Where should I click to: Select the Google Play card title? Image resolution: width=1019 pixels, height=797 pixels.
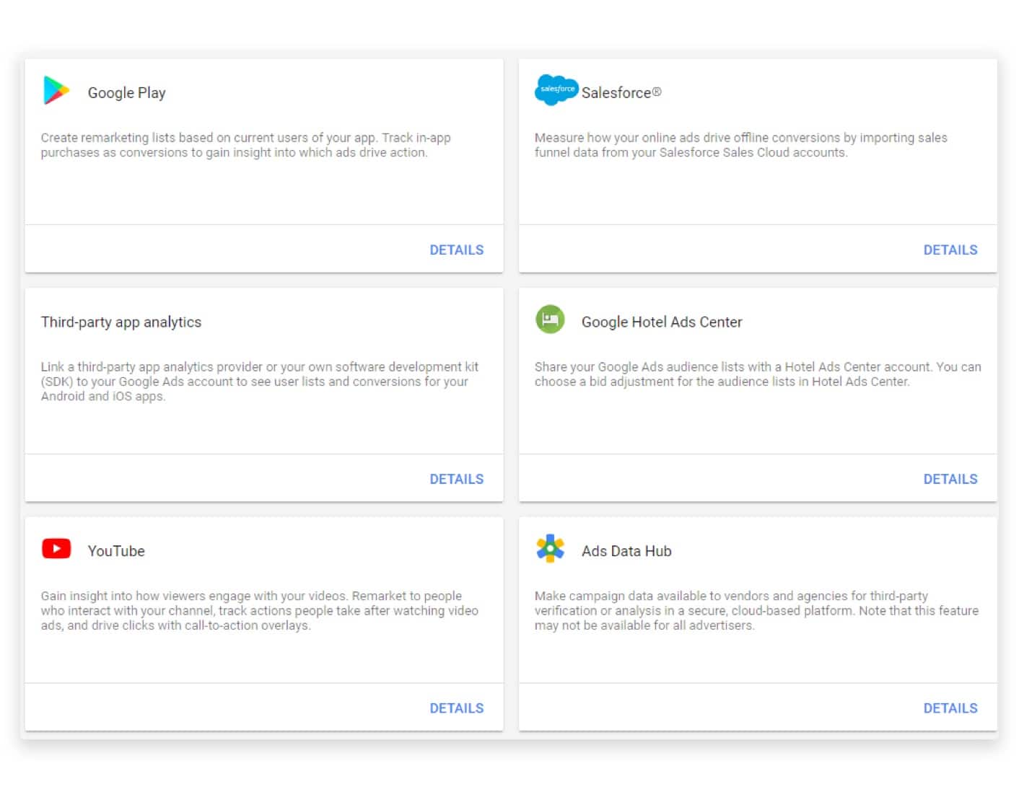click(x=126, y=93)
